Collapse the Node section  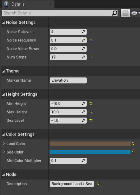4,175
